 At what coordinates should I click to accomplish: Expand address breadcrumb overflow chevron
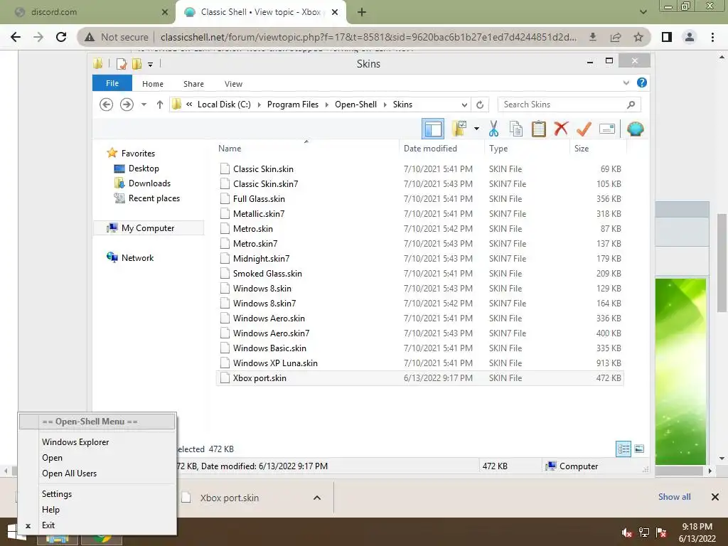point(189,105)
